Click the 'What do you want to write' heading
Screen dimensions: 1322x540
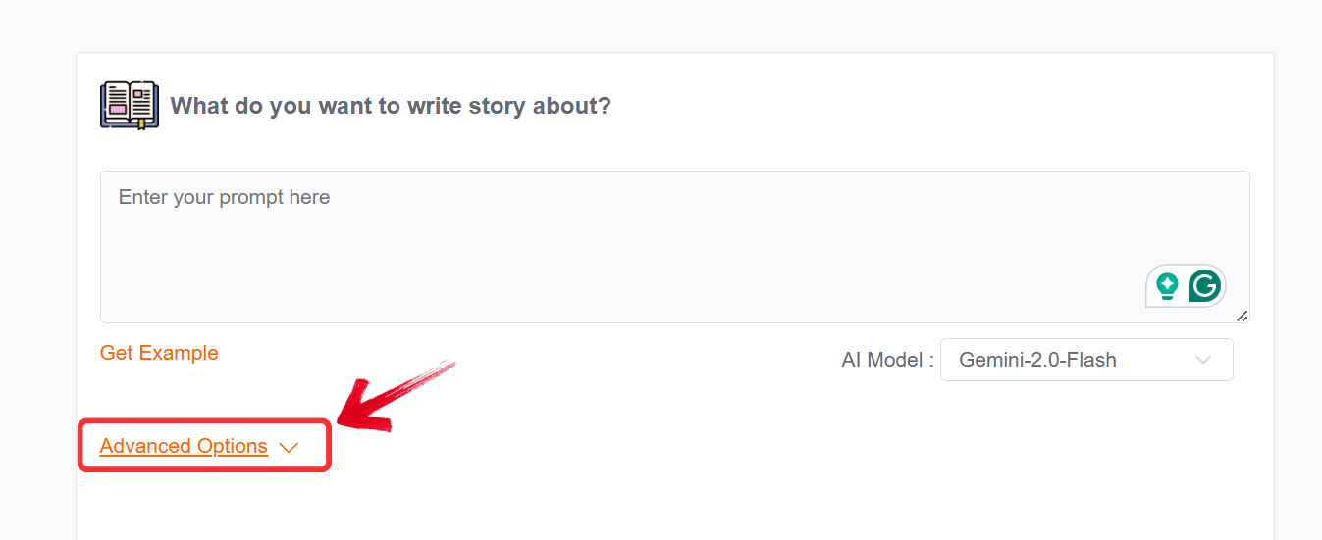[x=391, y=106]
